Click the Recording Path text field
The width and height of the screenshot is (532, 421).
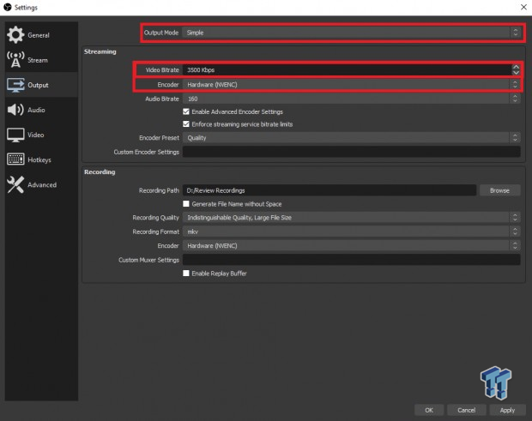coord(329,190)
